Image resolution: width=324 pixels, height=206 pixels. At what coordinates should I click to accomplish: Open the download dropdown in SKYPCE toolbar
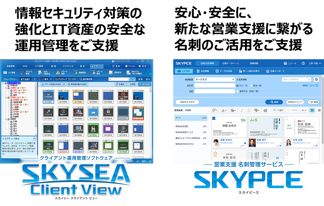[224, 110]
